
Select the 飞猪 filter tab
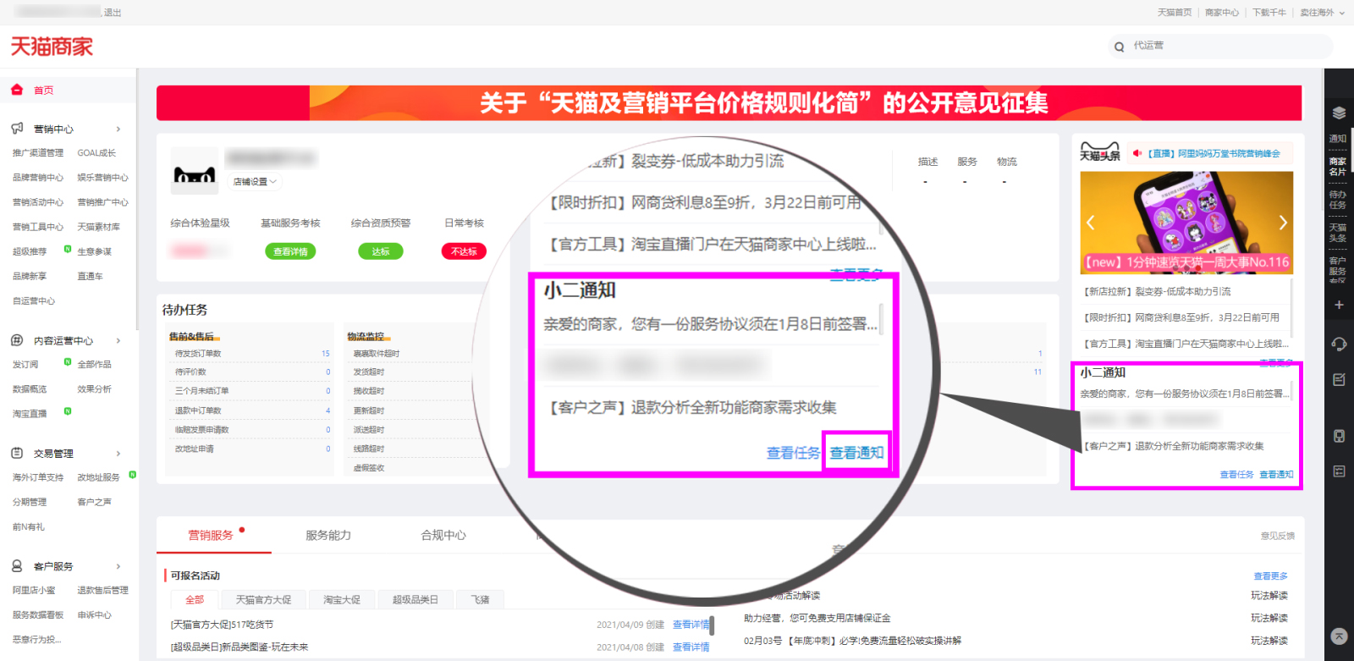[481, 599]
